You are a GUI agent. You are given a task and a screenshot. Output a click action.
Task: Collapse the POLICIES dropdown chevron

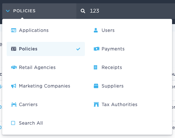[x=8, y=11]
